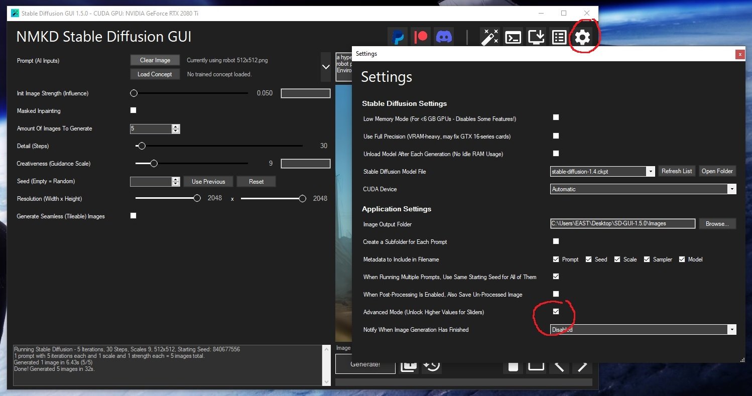The image size is (752, 396).
Task: Expand the prompt box with chevron
Action: [x=326, y=66]
